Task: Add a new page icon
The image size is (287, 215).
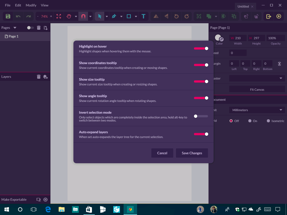Action: tap(46, 28)
